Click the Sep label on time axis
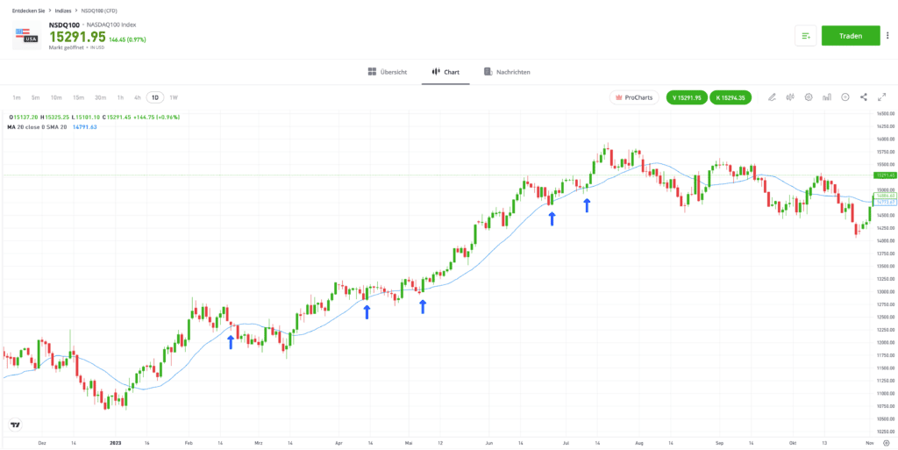 coord(720,443)
